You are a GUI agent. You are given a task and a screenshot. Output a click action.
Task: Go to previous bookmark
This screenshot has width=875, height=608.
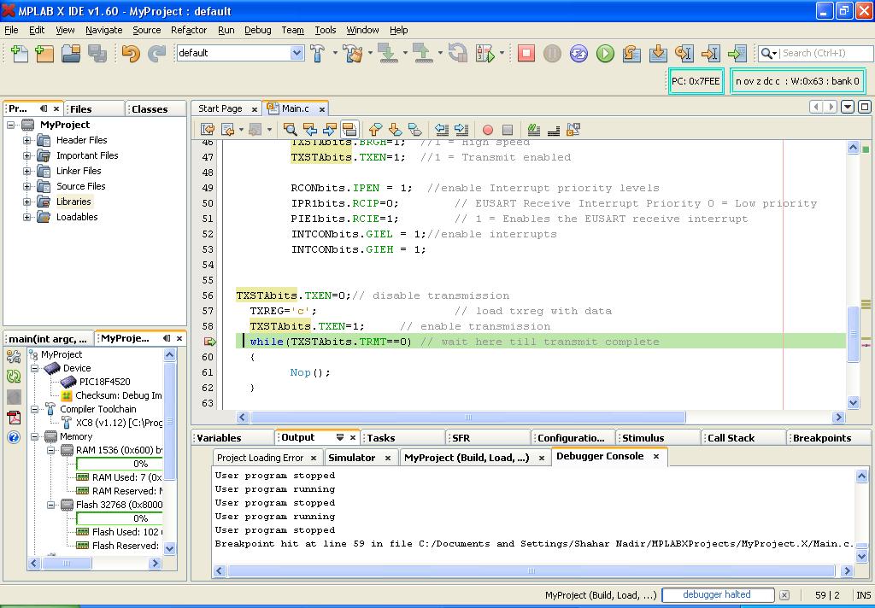(375, 130)
